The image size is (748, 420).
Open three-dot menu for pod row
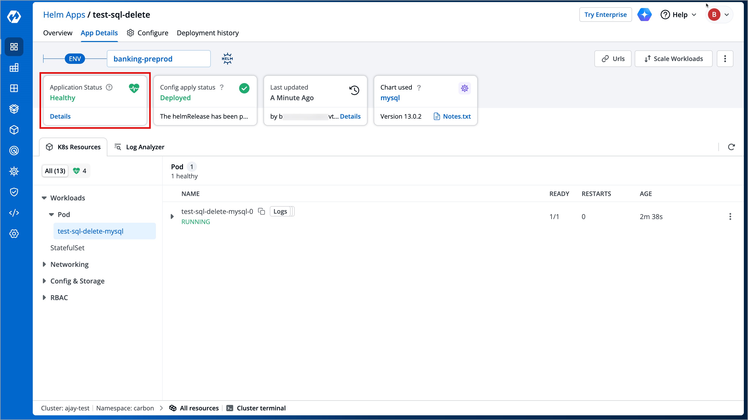tap(730, 217)
